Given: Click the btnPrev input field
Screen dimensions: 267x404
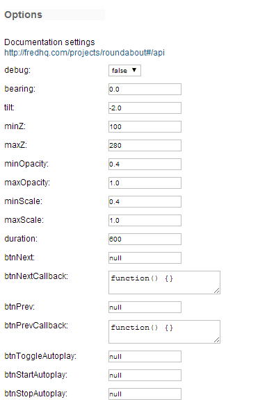Looking at the screenshot, I should point(145,307).
